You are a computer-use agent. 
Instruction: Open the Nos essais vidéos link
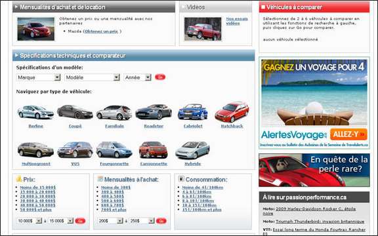(x=237, y=21)
